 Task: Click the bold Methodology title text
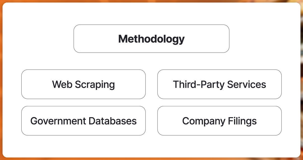151,39
